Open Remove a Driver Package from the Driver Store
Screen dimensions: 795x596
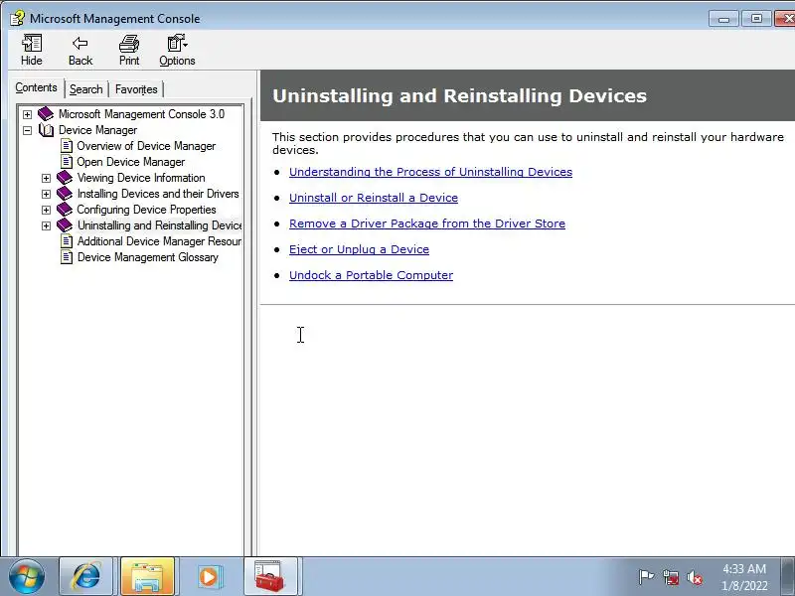point(427,223)
